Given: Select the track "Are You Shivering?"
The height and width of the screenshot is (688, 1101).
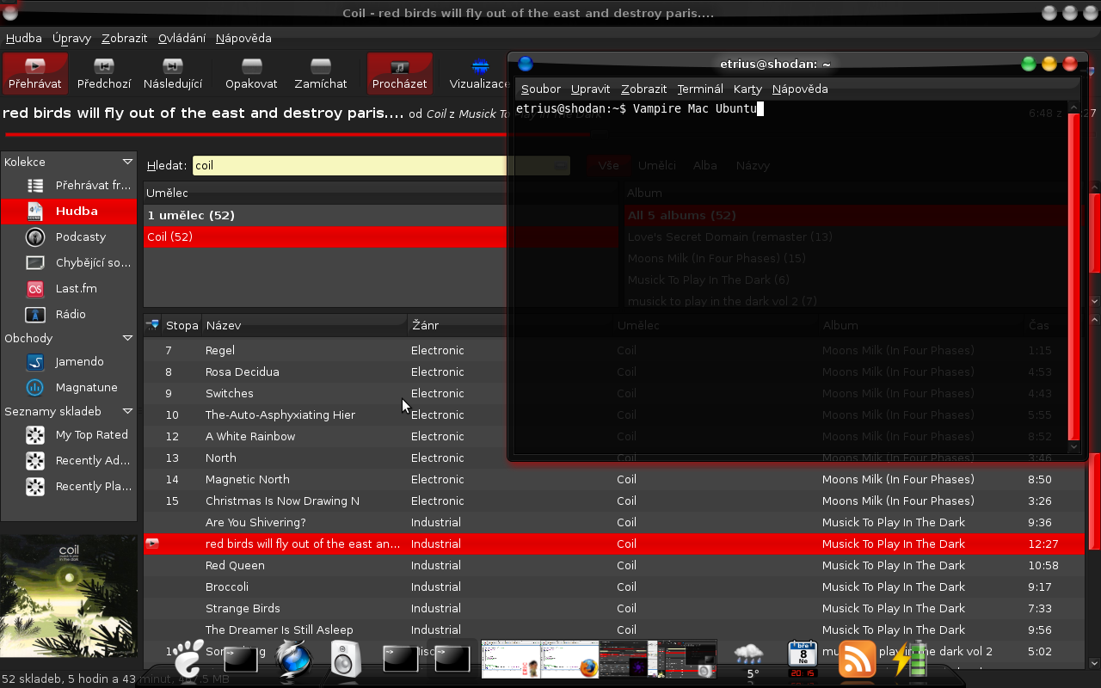Looking at the screenshot, I should (x=614, y=522).
